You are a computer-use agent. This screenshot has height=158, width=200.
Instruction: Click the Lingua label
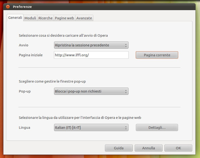(24, 128)
